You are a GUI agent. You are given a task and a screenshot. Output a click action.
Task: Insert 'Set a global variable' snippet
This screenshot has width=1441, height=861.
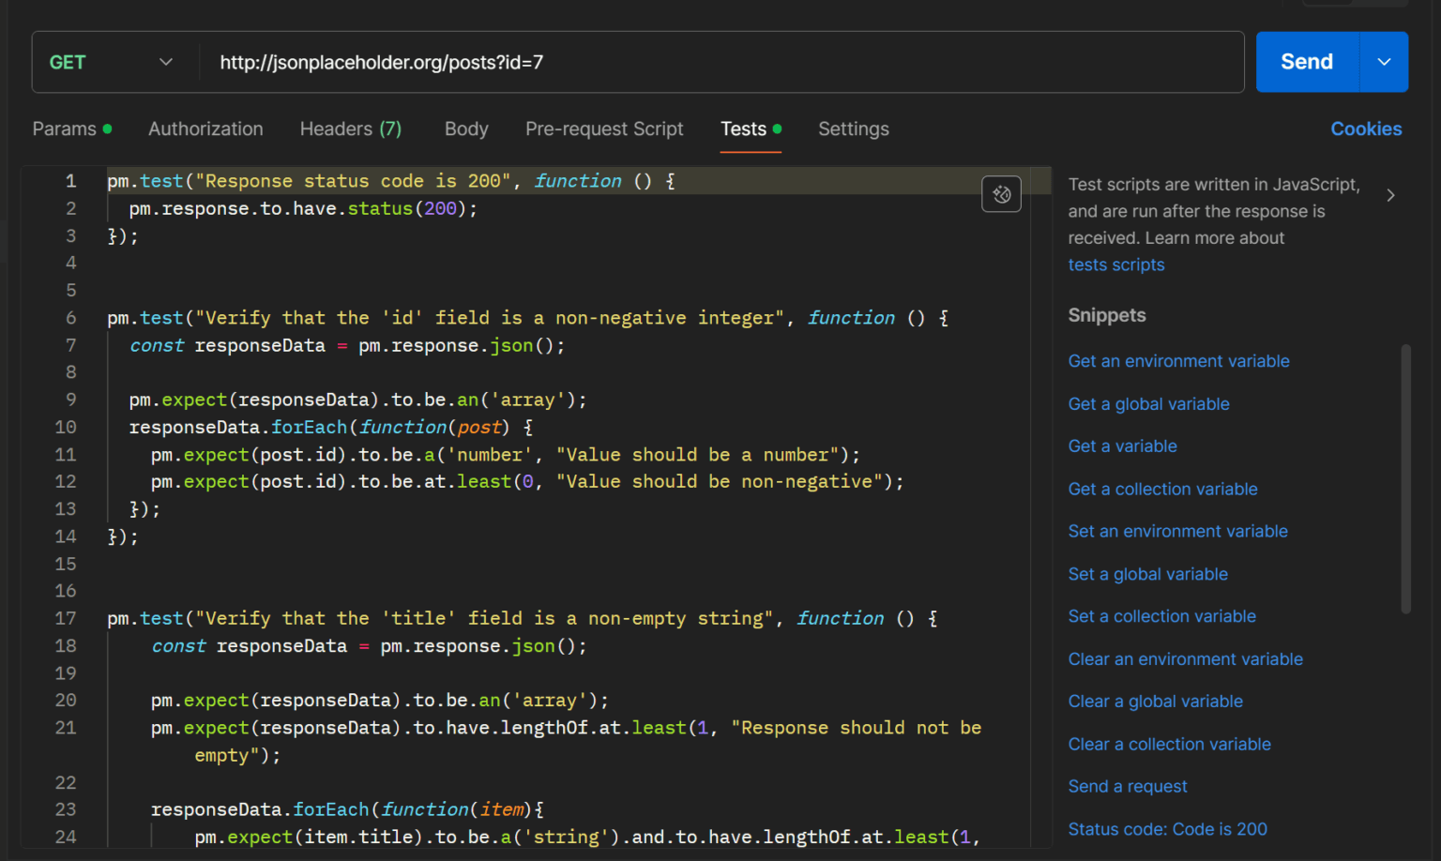coord(1147,574)
